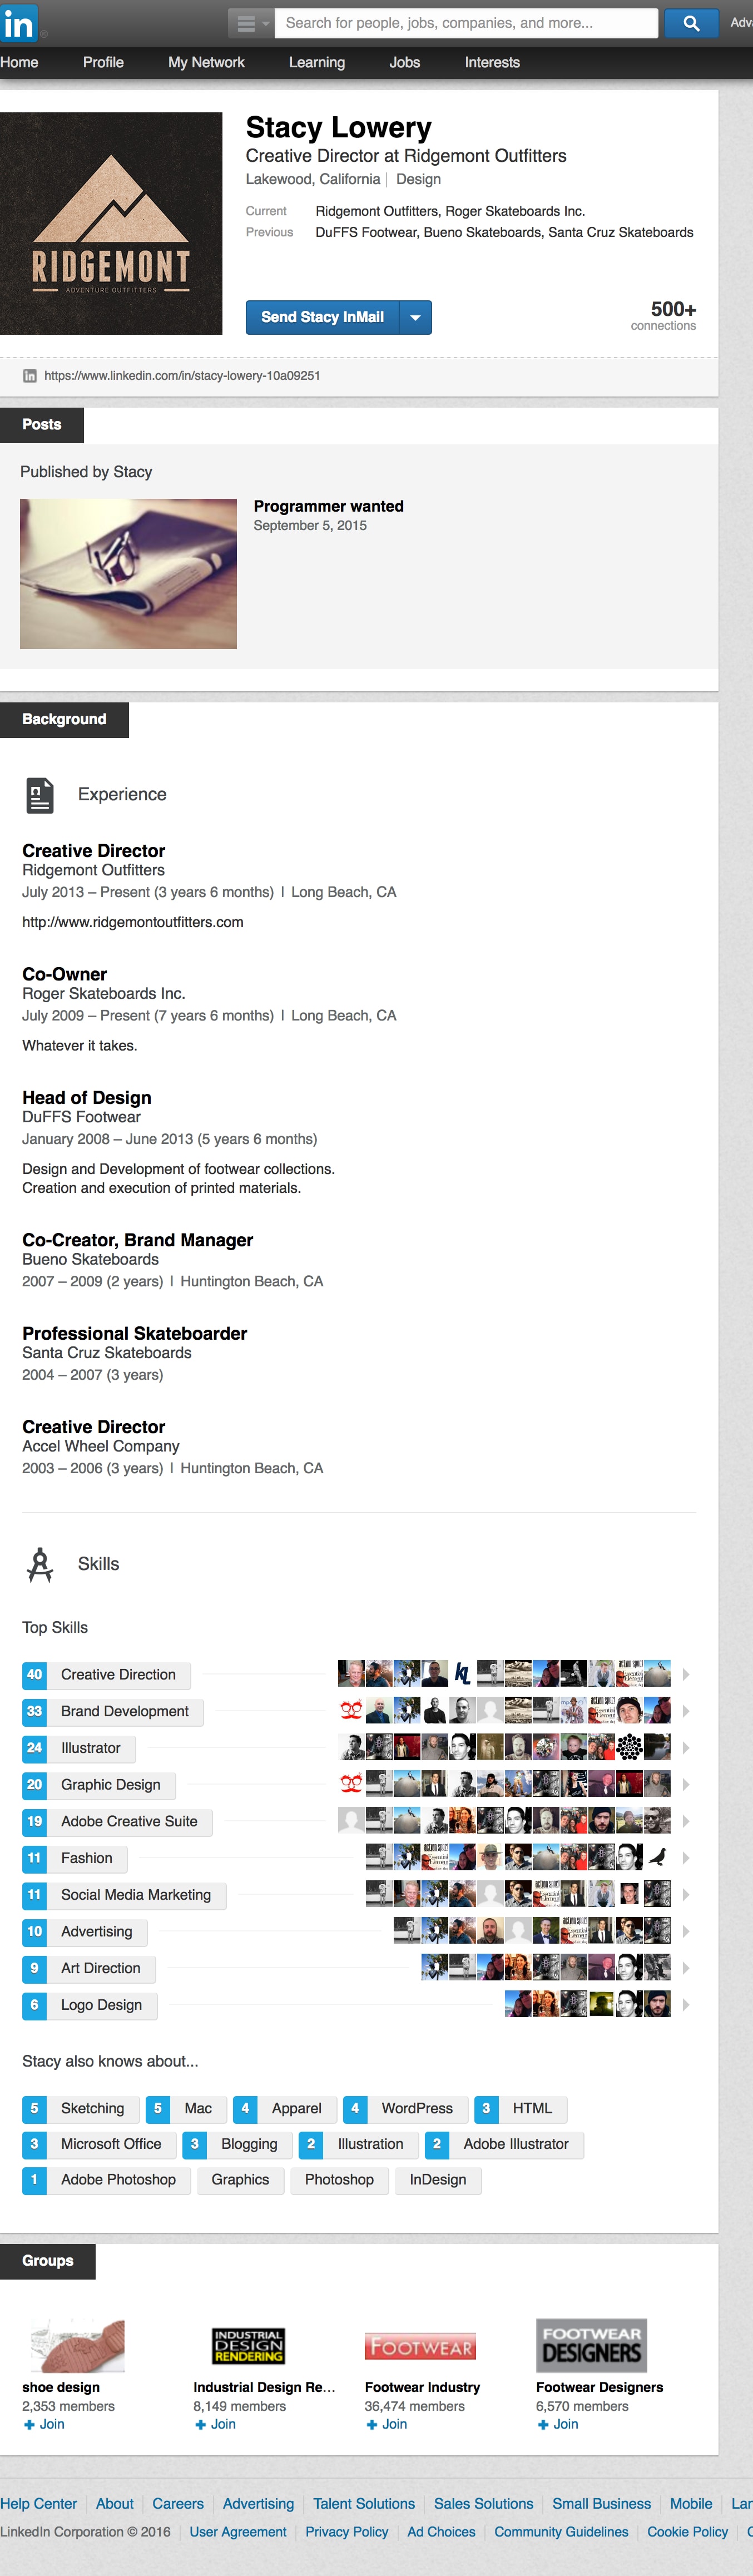This screenshot has width=753, height=2576.
Task: Click plus icon to join shoe design group
Action: click(x=30, y=2424)
